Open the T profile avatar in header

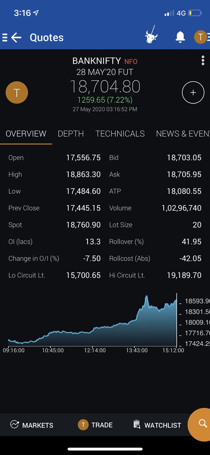(200, 37)
